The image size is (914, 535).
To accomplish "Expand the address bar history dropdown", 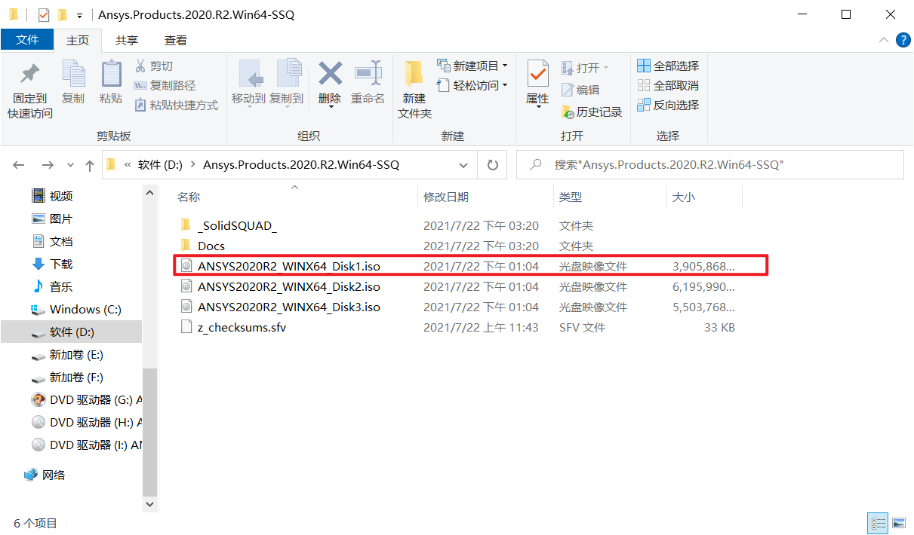I will click(463, 164).
